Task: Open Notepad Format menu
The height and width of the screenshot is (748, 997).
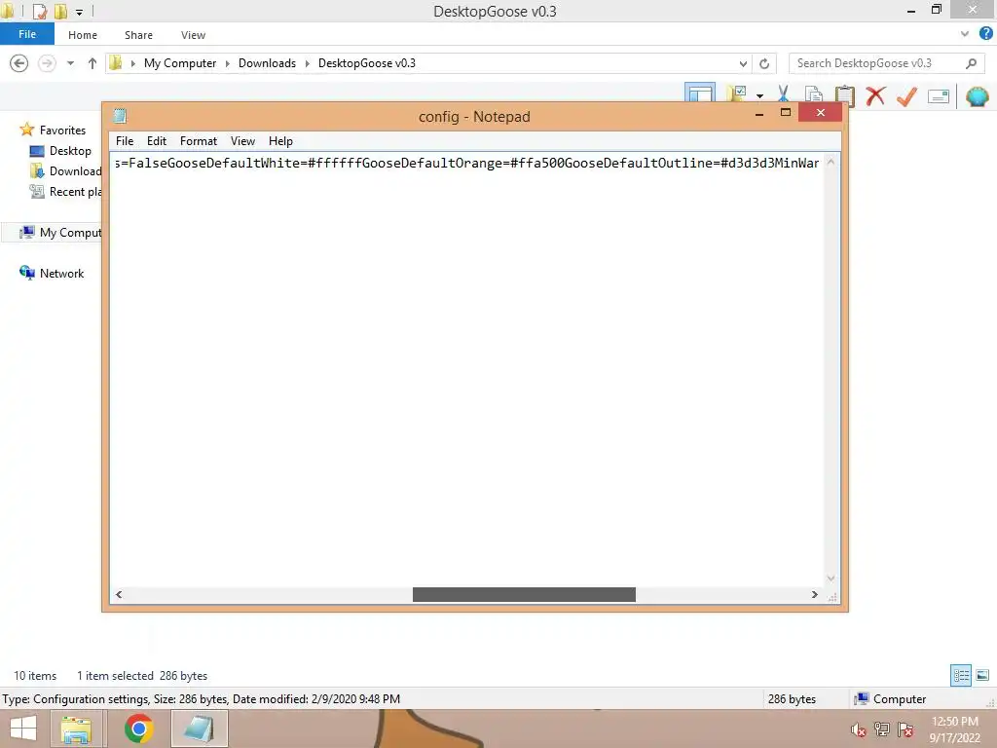Action: pyautogui.click(x=199, y=141)
